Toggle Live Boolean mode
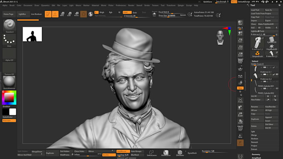The height and width of the screenshot is (159, 283). [x=36, y=14]
